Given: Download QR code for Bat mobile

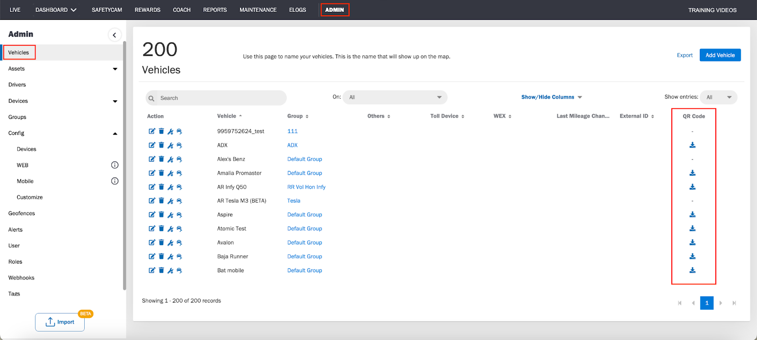Looking at the screenshot, I should tap(692, 270).
